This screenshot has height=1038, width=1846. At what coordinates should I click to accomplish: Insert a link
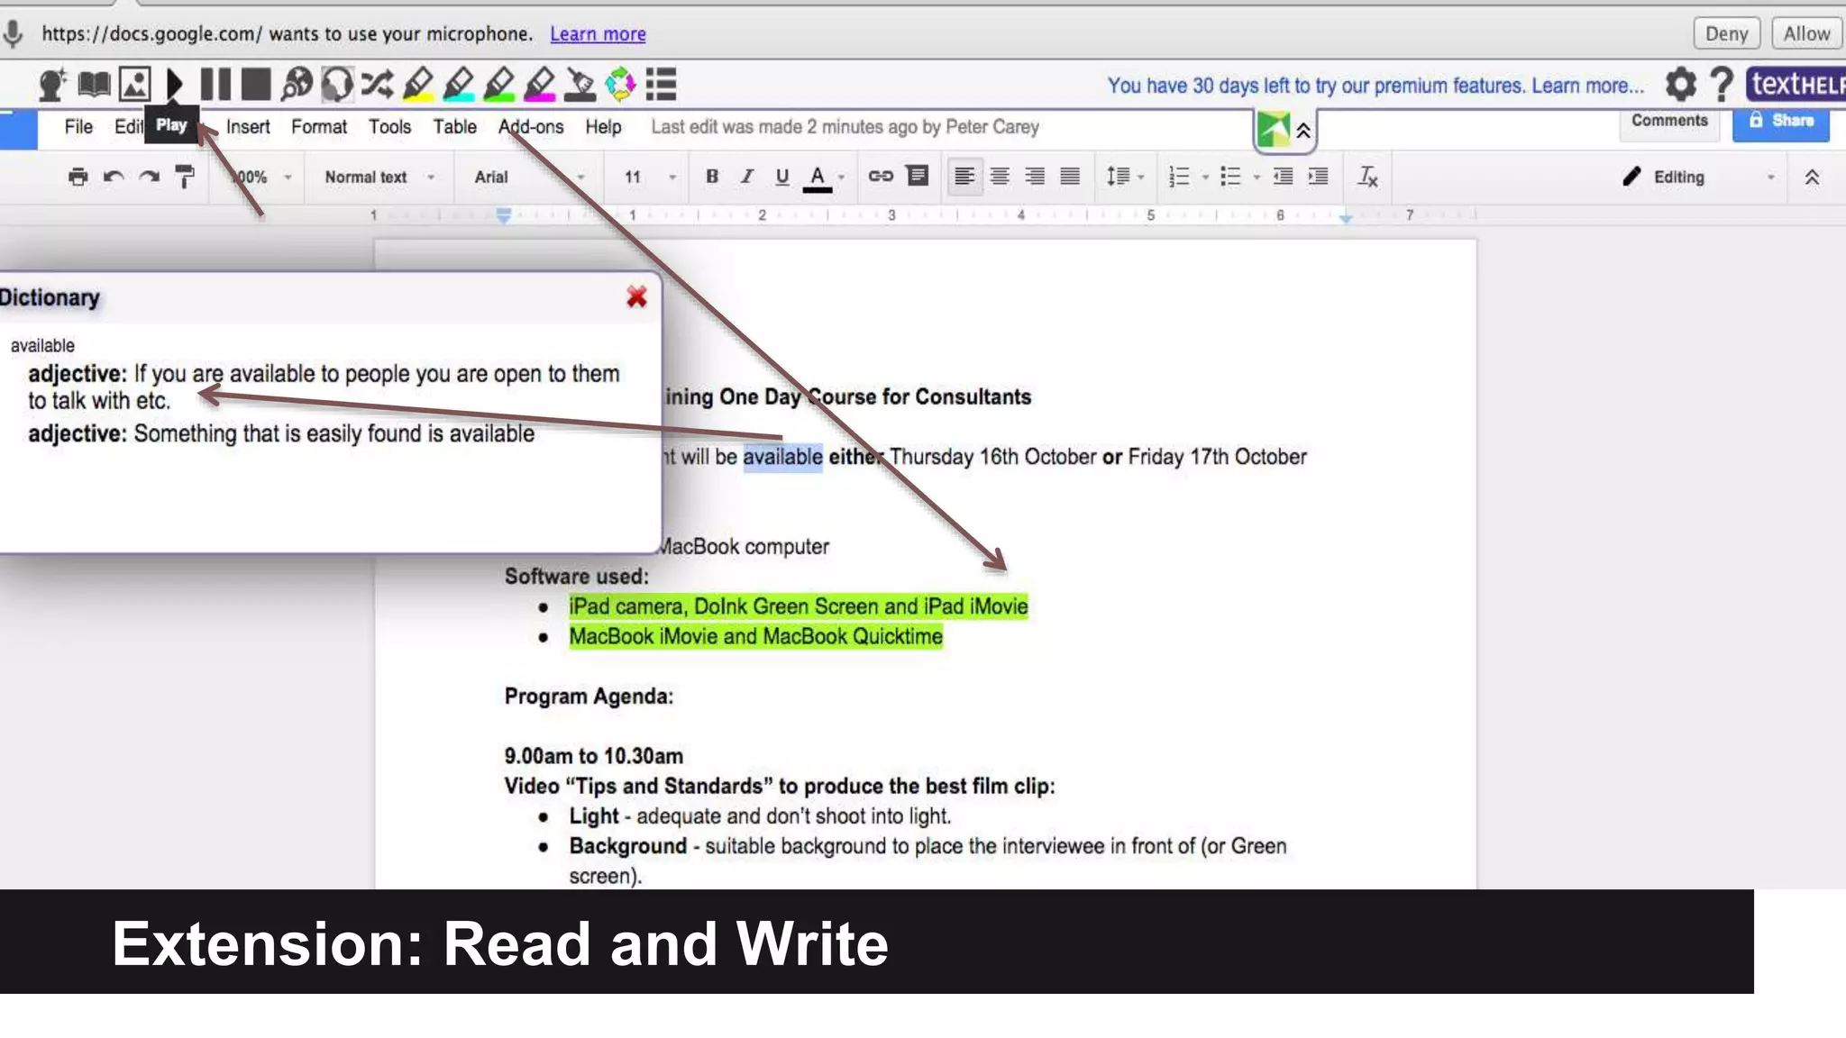pos(881,177)
